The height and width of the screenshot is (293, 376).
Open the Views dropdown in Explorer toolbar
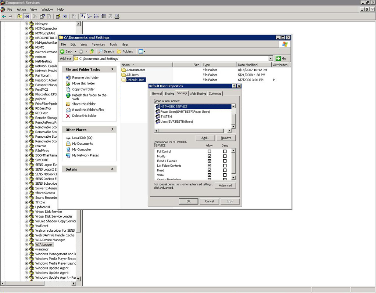coord(142,51)
